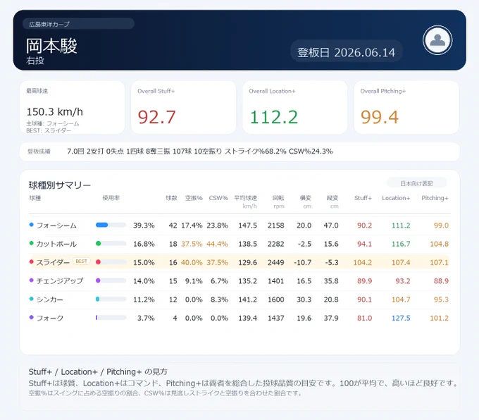Click the フォーク pitch count 4
This screenshot has height=420, width=479.
point(175,319)
